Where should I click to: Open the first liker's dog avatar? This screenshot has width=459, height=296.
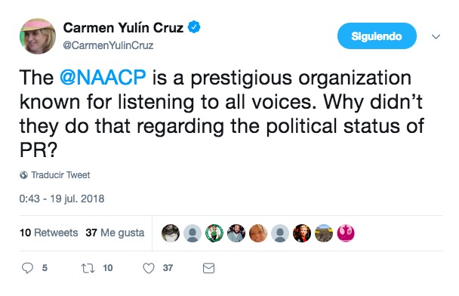(x=171, y=233)
